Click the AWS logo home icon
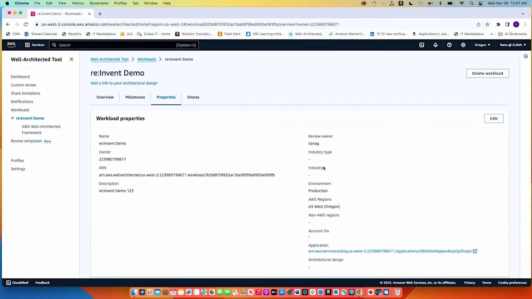Image resolution: width=532 pixels, height=299 pixels. point(11,45)
